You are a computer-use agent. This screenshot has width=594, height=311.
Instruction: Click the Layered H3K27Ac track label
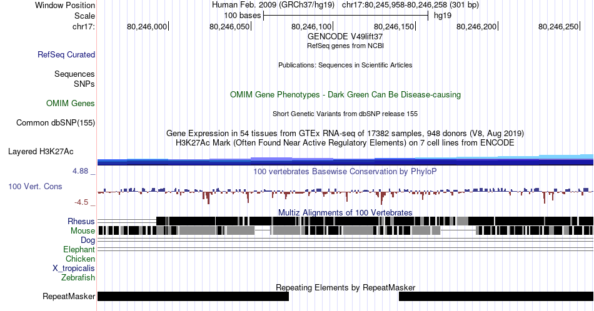[x=41, y=151]
